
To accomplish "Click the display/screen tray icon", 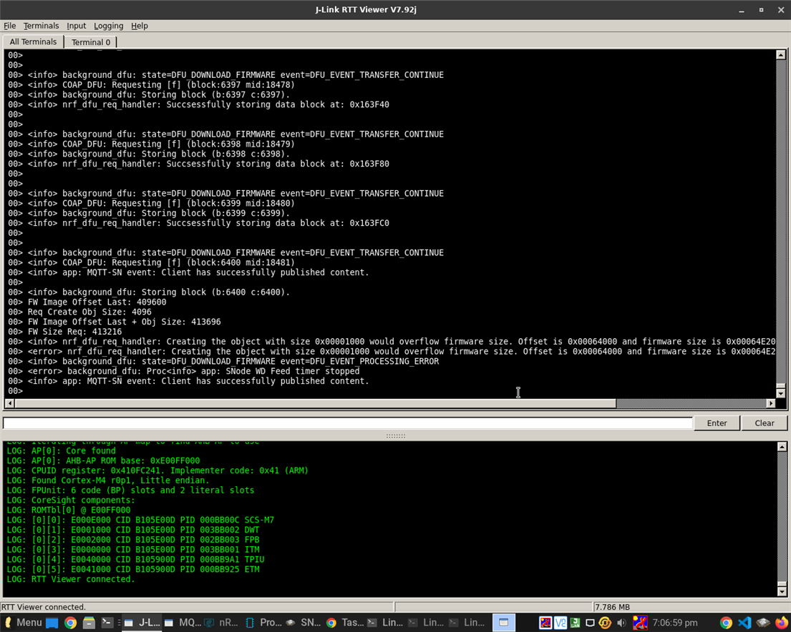I will tap(590, 623).
